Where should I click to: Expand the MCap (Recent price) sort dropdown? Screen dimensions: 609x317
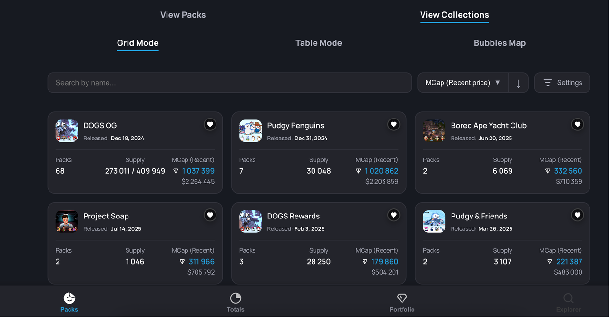point(462,83)
